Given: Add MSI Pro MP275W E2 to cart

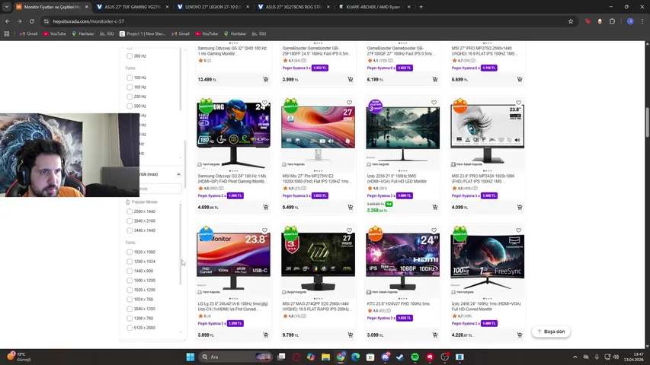Looking at the screenshot, I should coord(351,208).
